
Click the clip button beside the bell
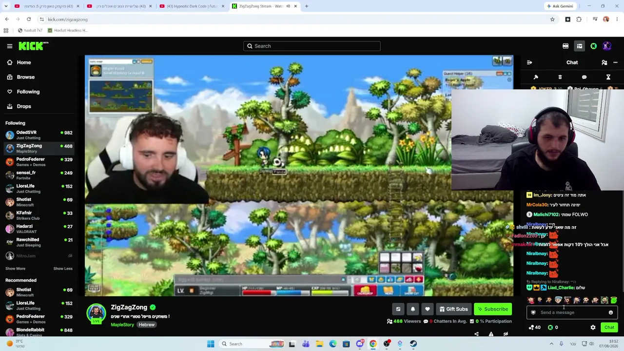(x=398, y=309)
